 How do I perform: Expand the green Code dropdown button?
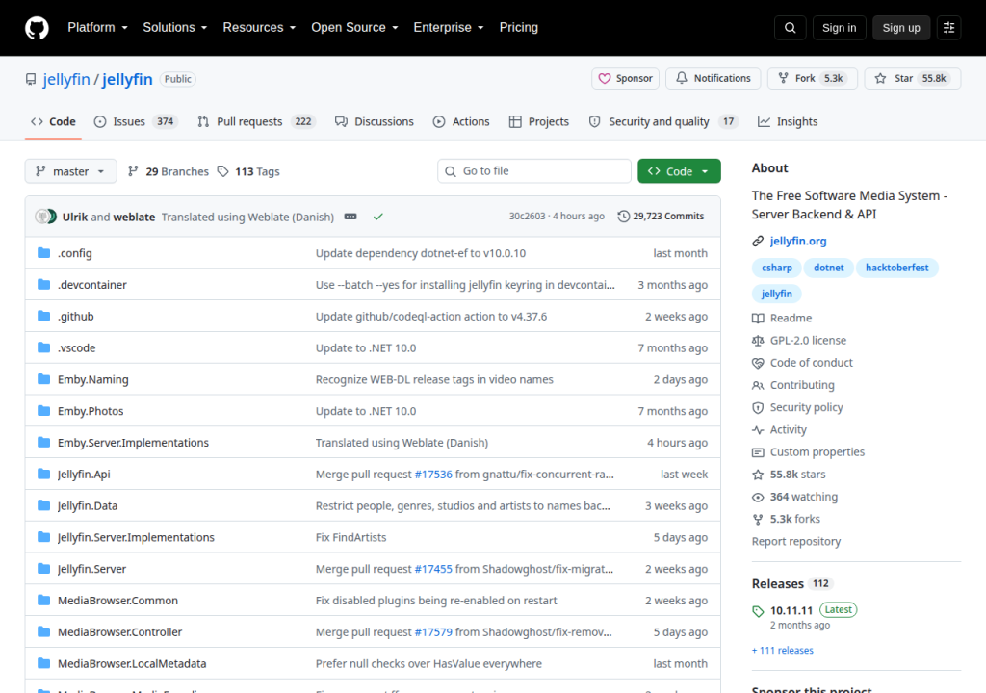pyautogui.click(x=679, y=171)
